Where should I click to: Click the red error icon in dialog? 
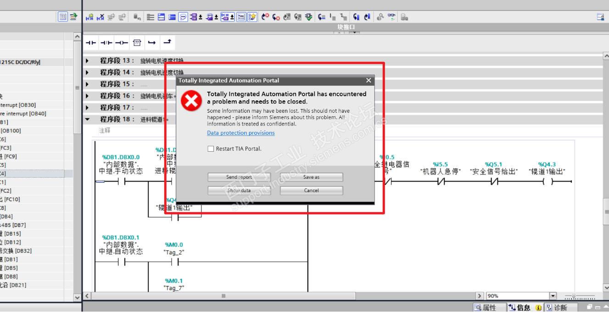pyautogui.click(x=191, y=101)
